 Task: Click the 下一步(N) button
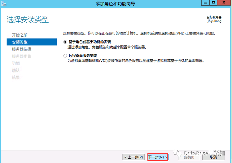click(158, 157)
